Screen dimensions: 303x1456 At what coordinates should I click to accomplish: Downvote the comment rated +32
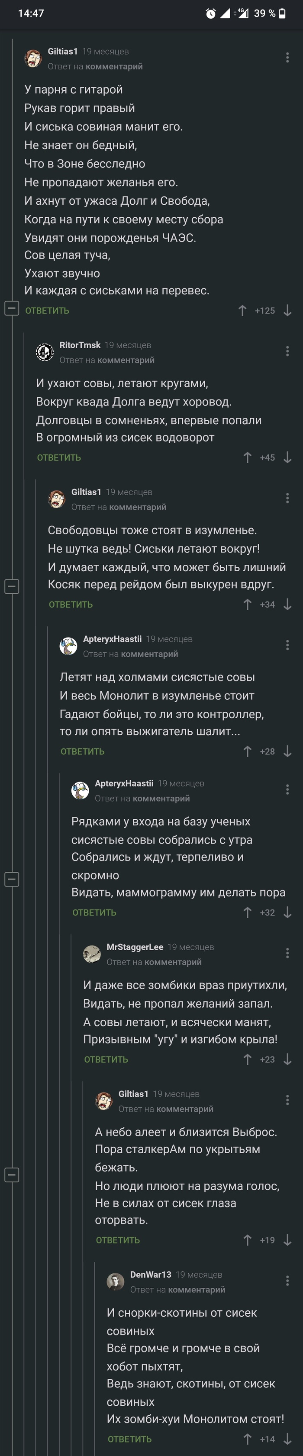pos(287,912)
